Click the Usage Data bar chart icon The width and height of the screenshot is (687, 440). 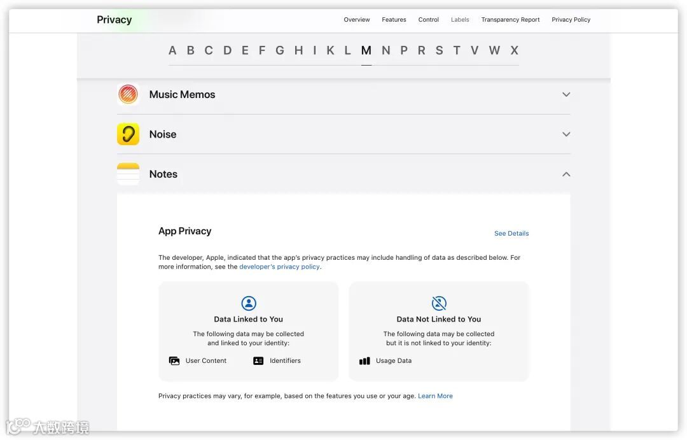click(364, 360)
